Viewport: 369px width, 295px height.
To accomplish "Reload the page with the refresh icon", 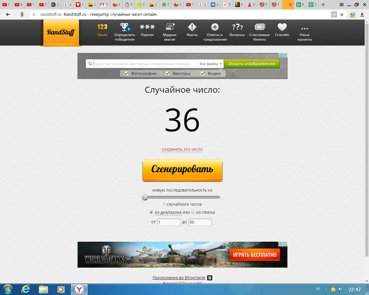I will pyautogui.click(x=34, y=14).
